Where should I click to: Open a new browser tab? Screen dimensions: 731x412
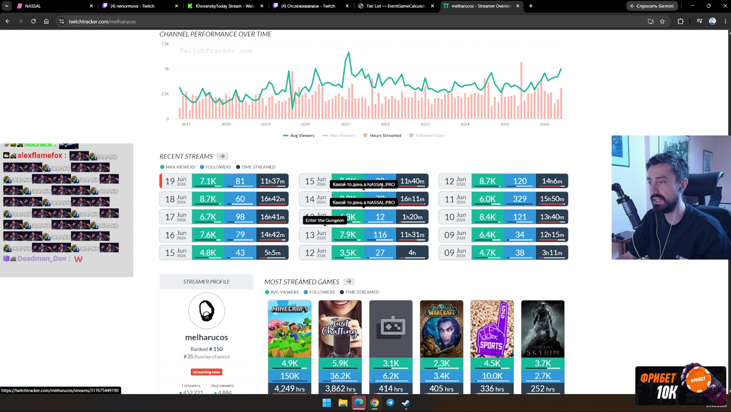531,6
